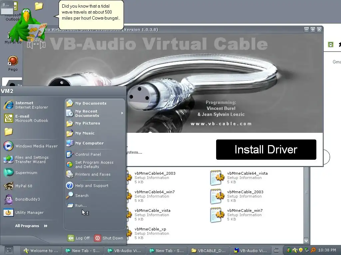Open the Pego desktop shortcut
This screenshot has width=341, height=255.
tap(13, 63)
